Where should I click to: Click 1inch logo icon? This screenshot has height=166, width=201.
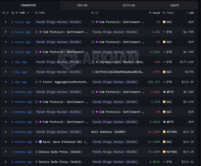click(40, 82)
